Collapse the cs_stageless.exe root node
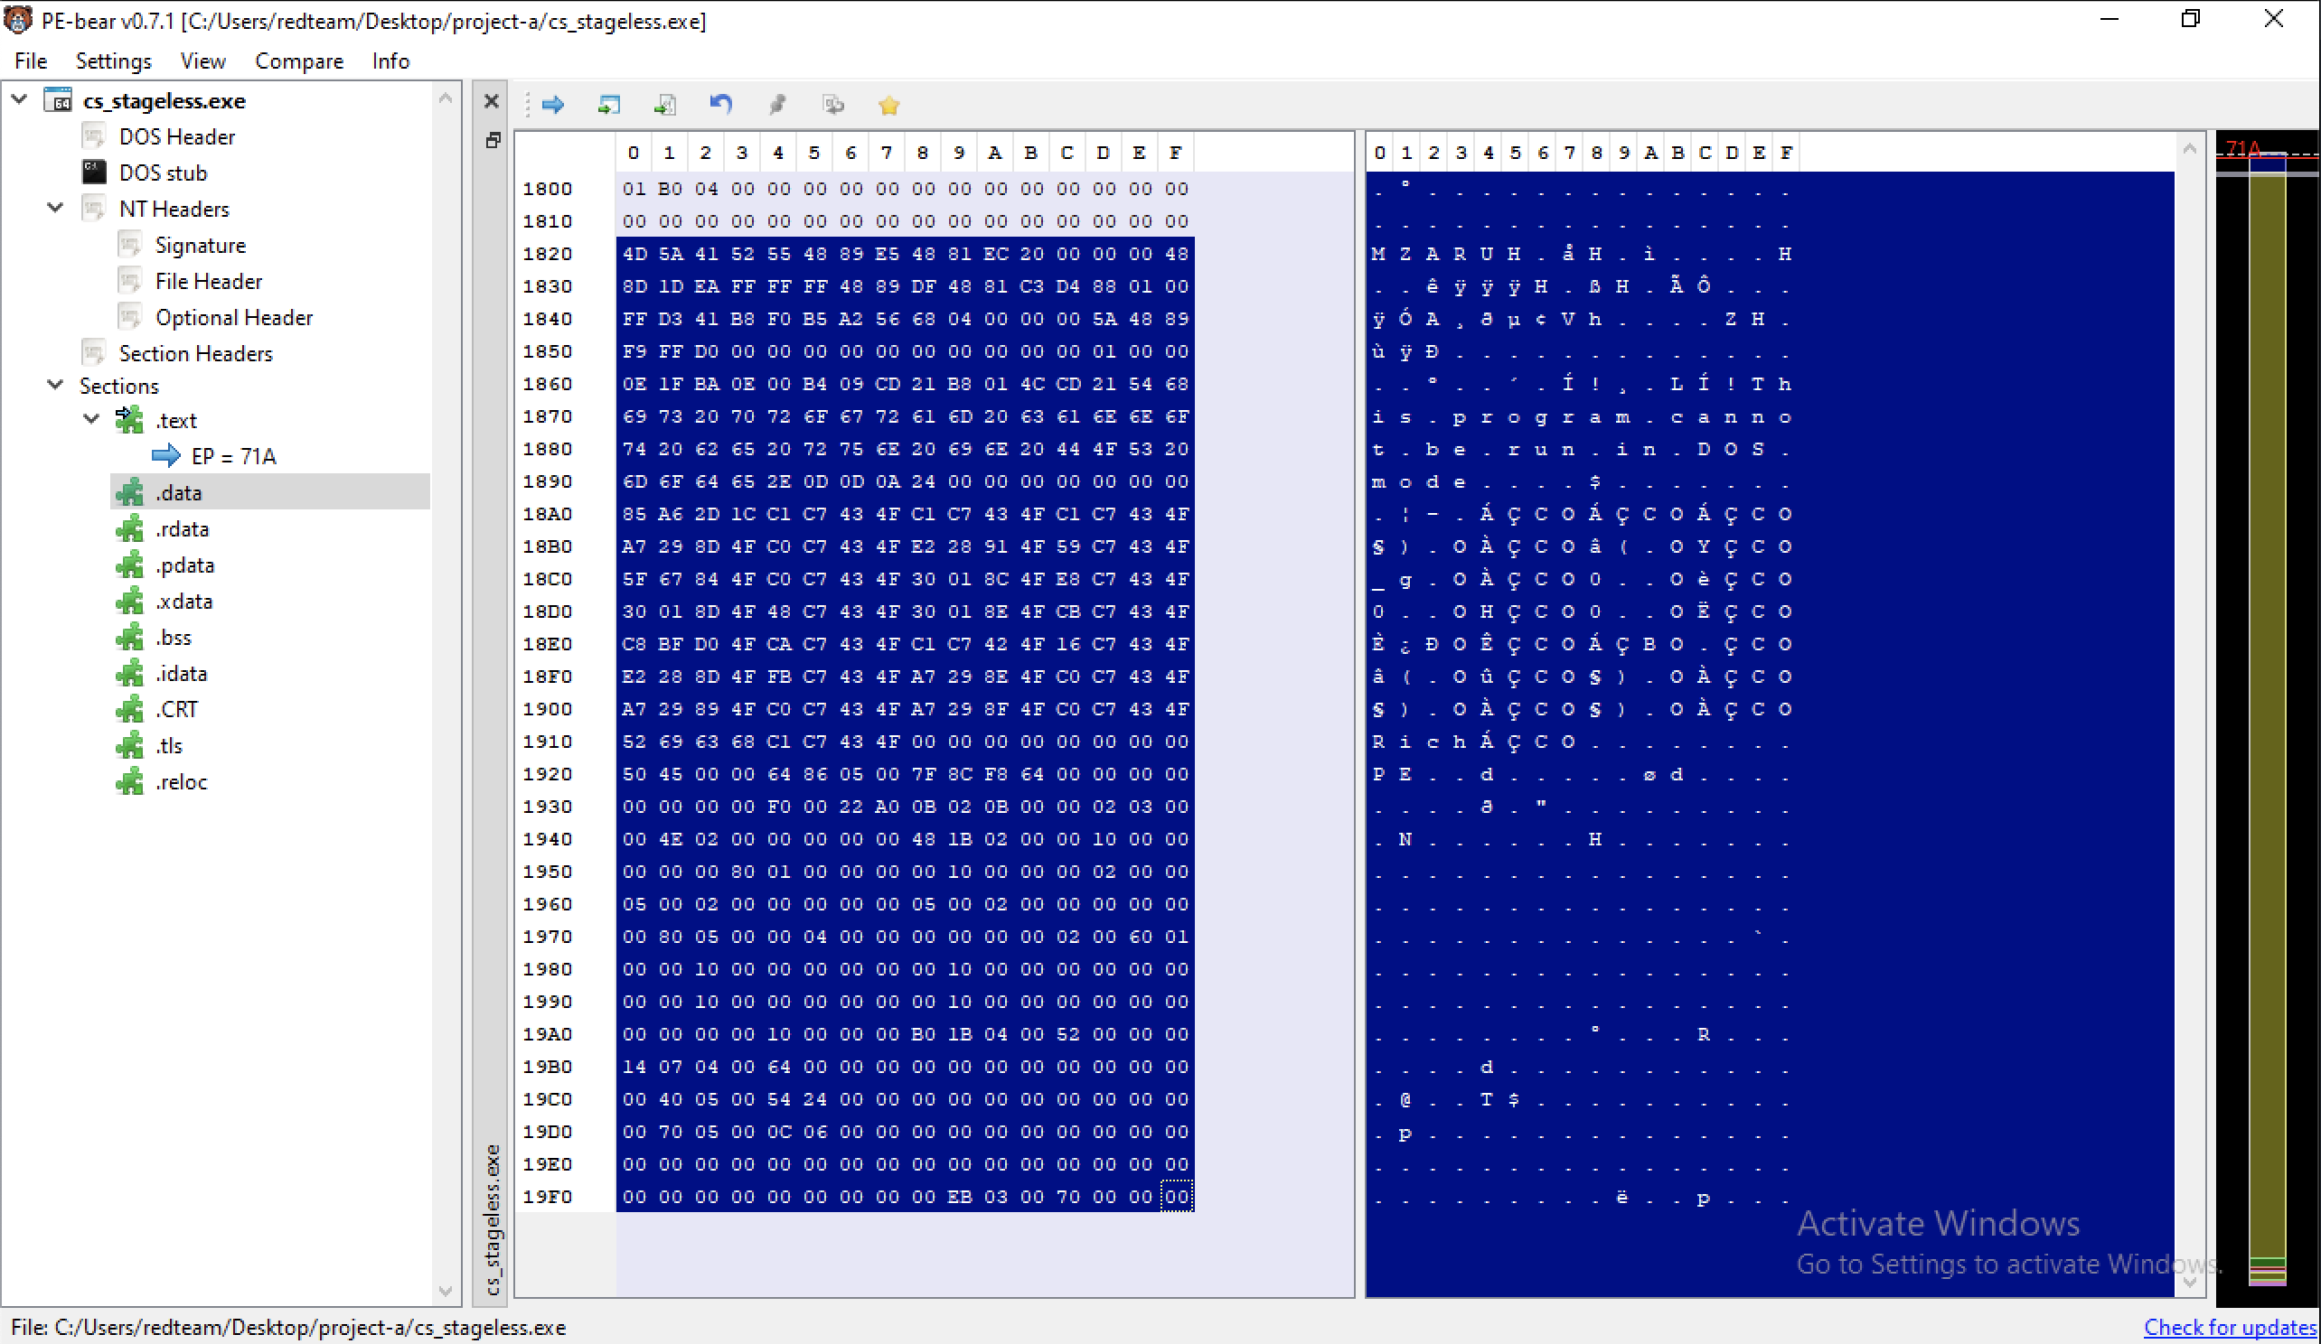 click(x=19, y=98)
